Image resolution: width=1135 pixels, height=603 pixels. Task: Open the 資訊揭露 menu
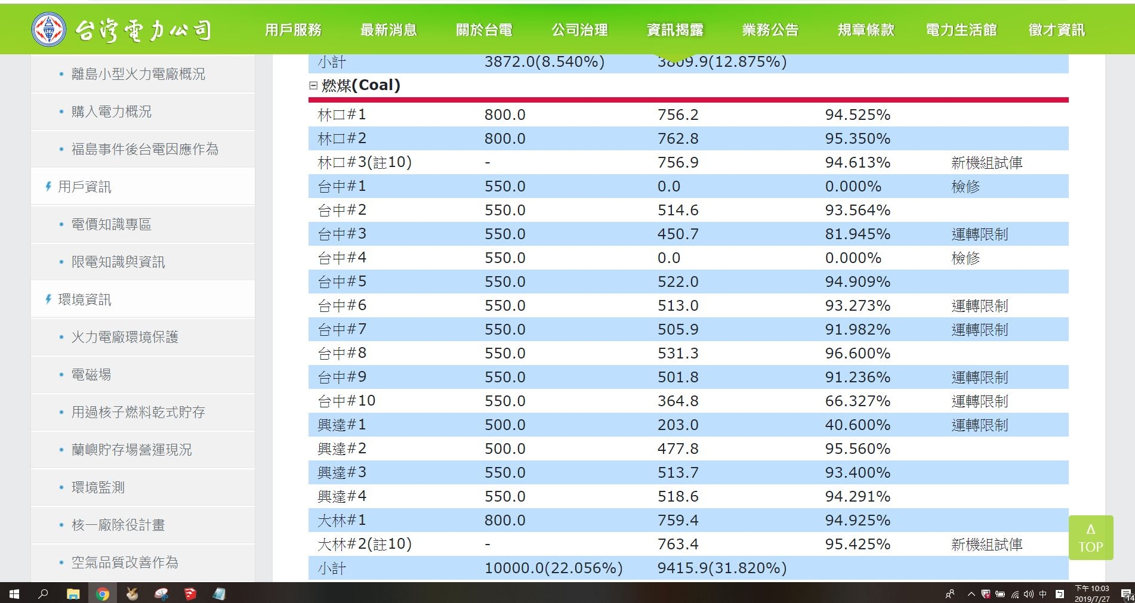coord(675,29)
